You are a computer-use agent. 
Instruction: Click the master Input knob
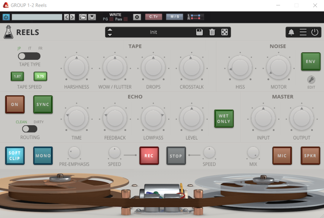click(263, 118)
